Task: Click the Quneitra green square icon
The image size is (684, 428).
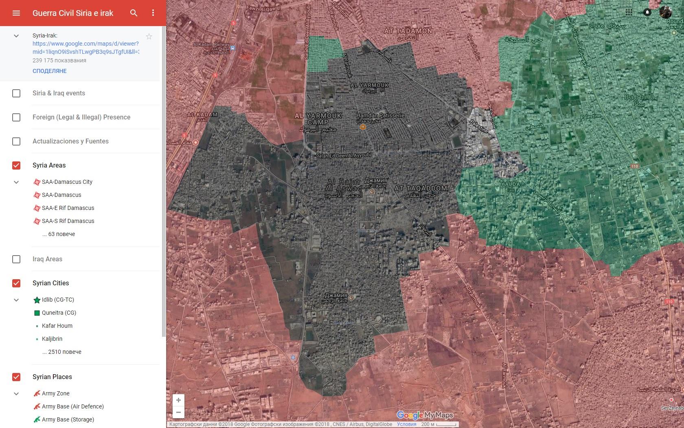Action: [x=37, y=313]
